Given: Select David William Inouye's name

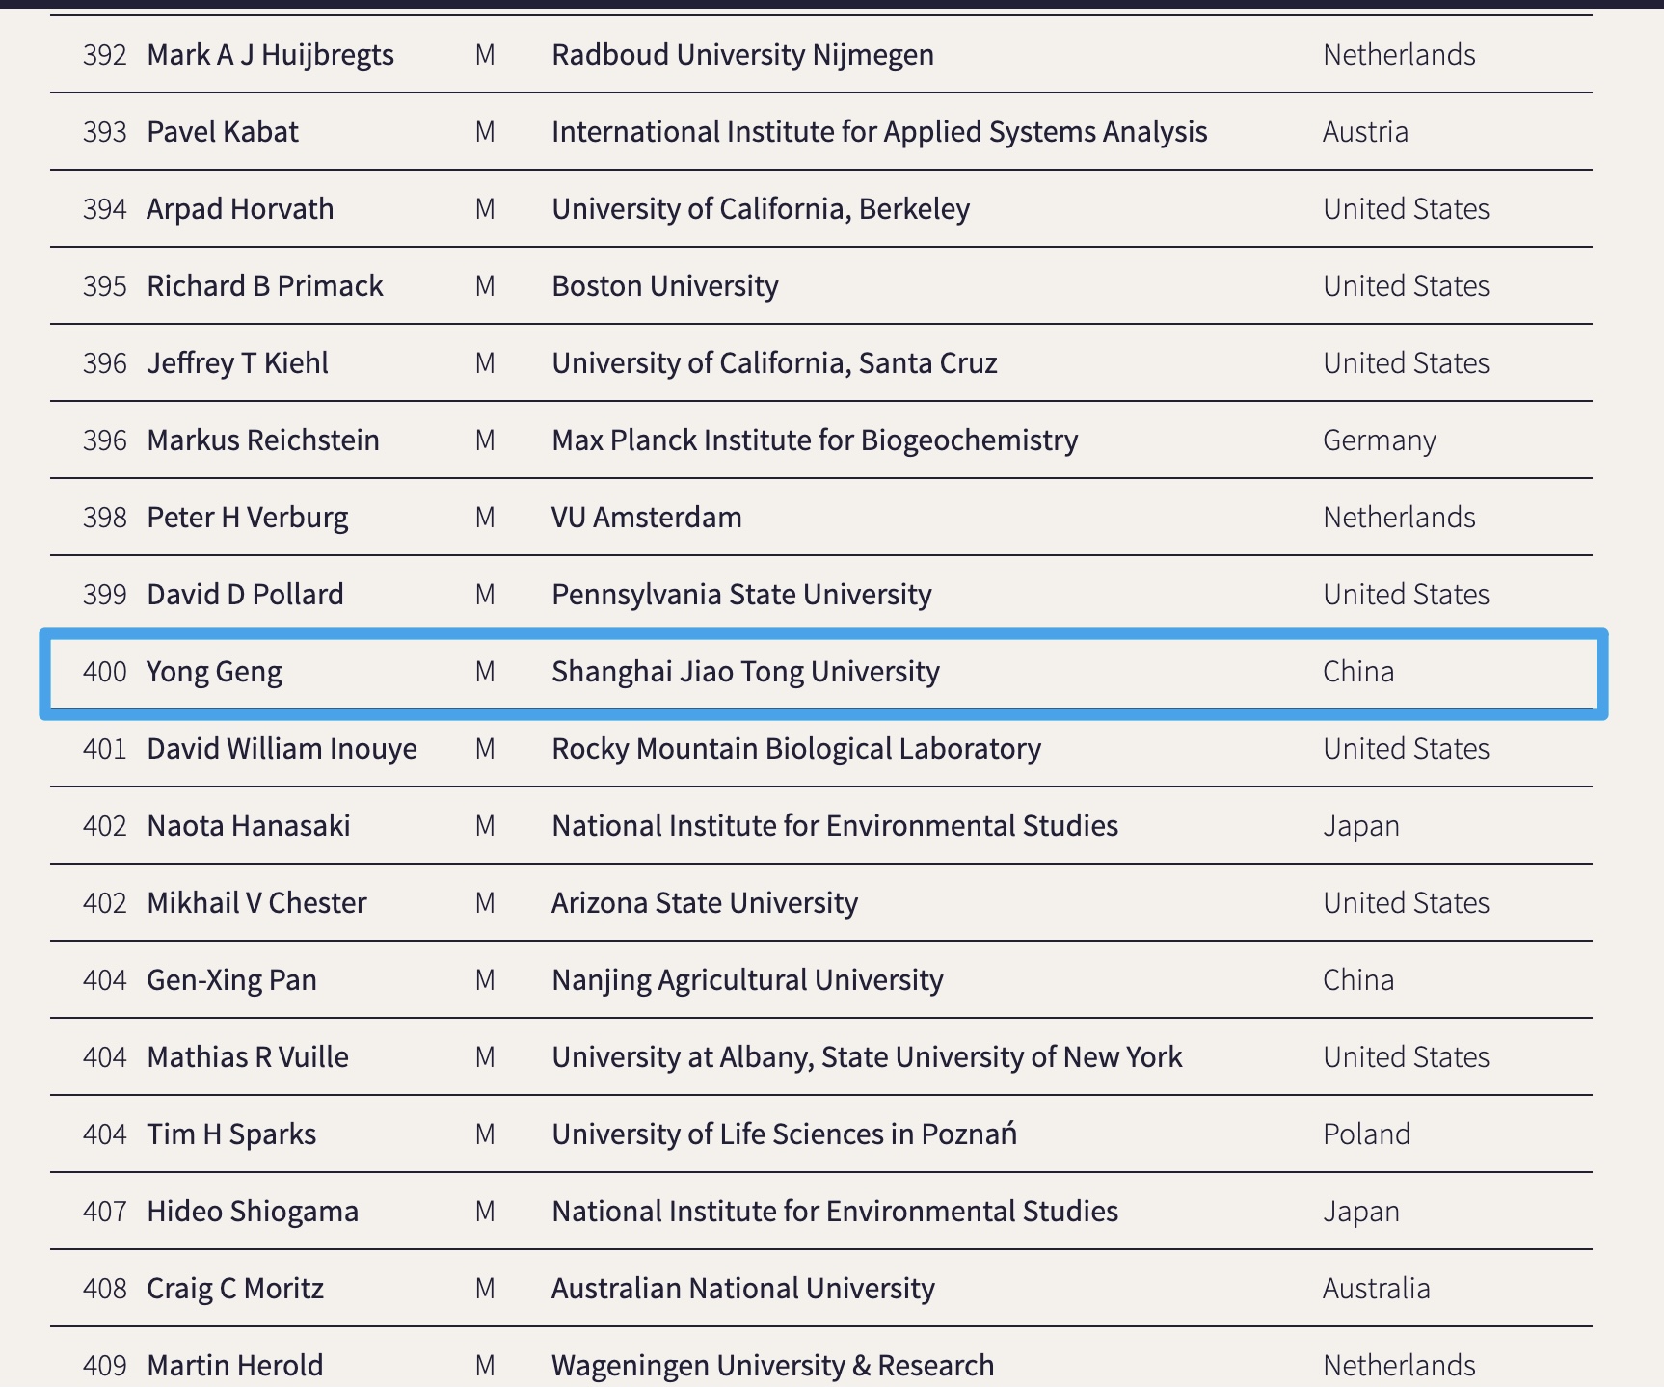Looking at the screenshot, I should pyautogui.click(x=282, y=749).
